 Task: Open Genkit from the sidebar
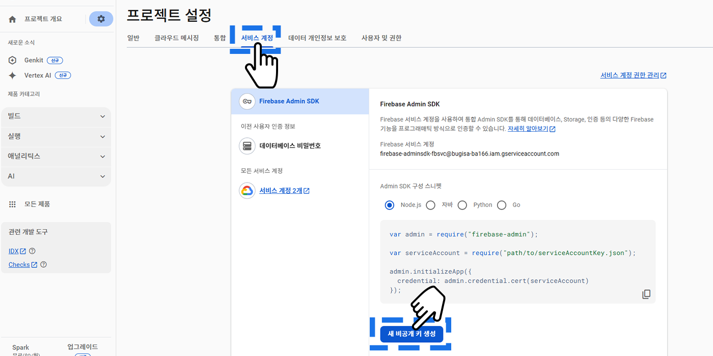coord(34,61)
